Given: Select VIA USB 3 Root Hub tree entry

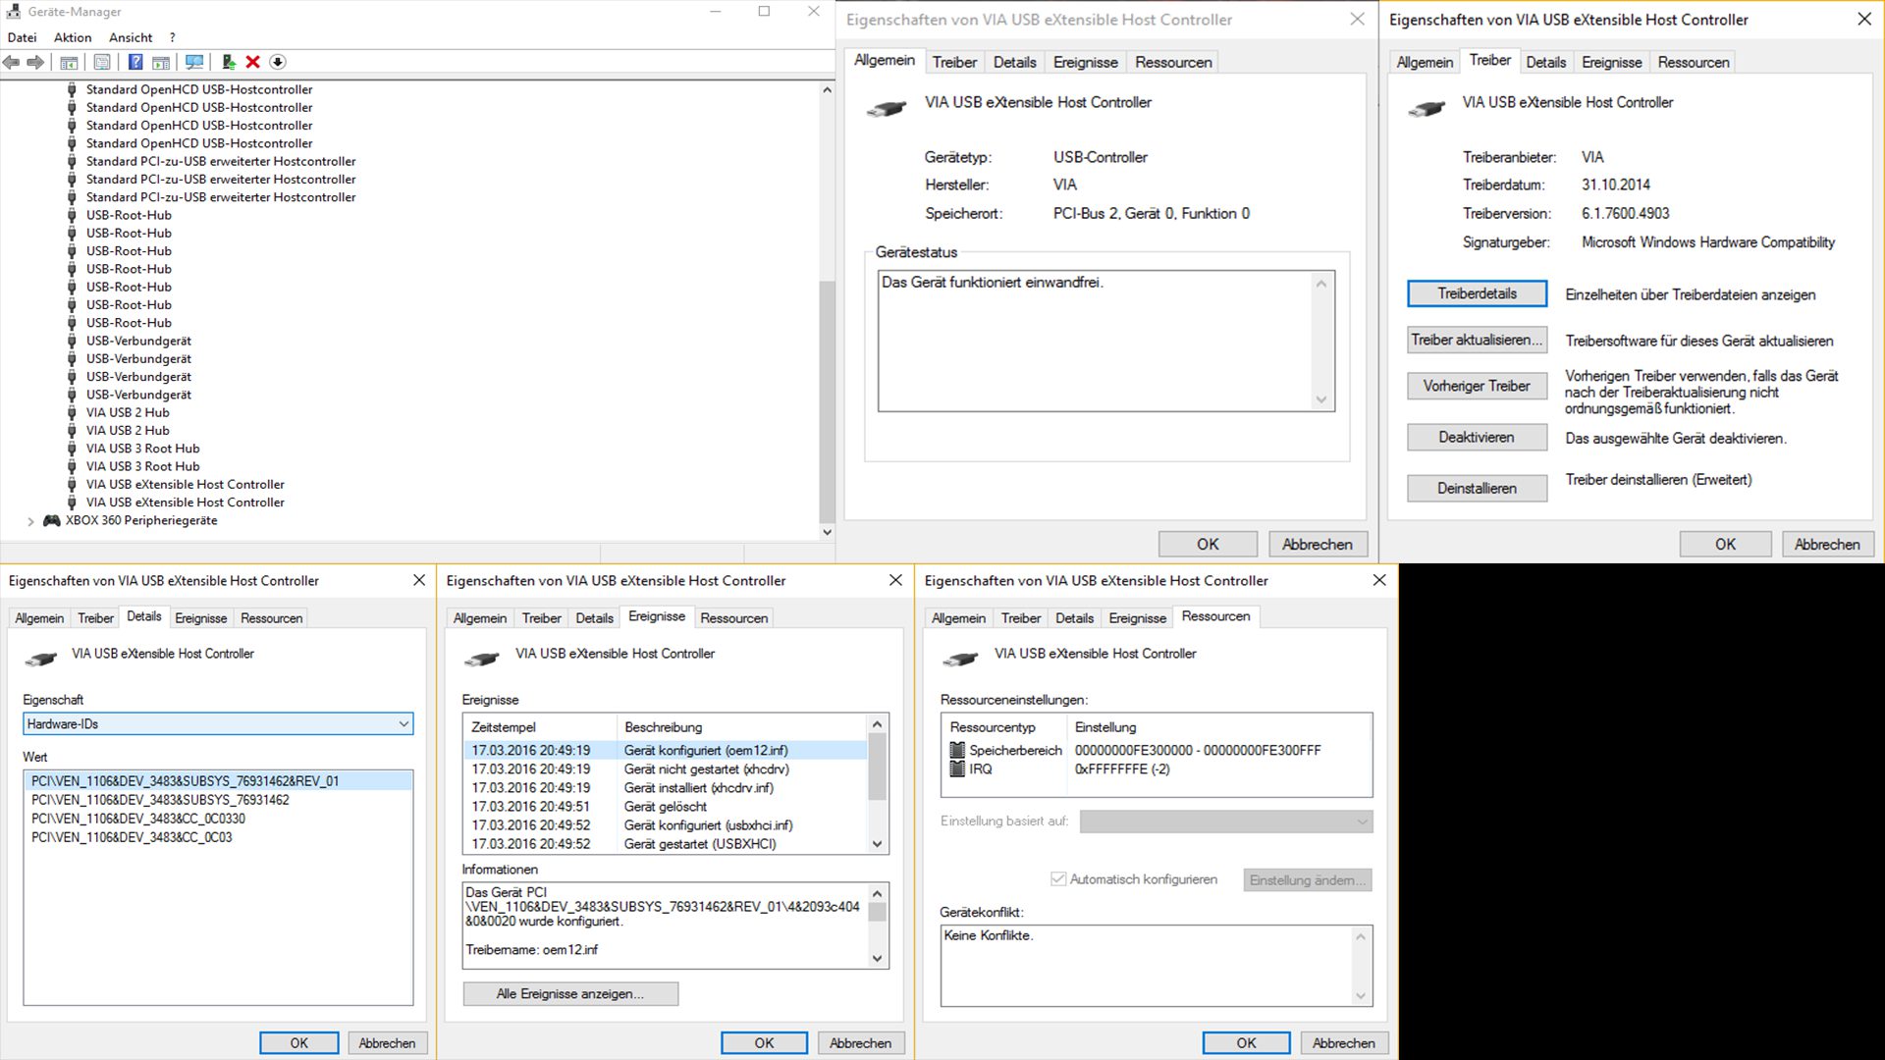Looking at the screenshot, I should click(142, 449).
